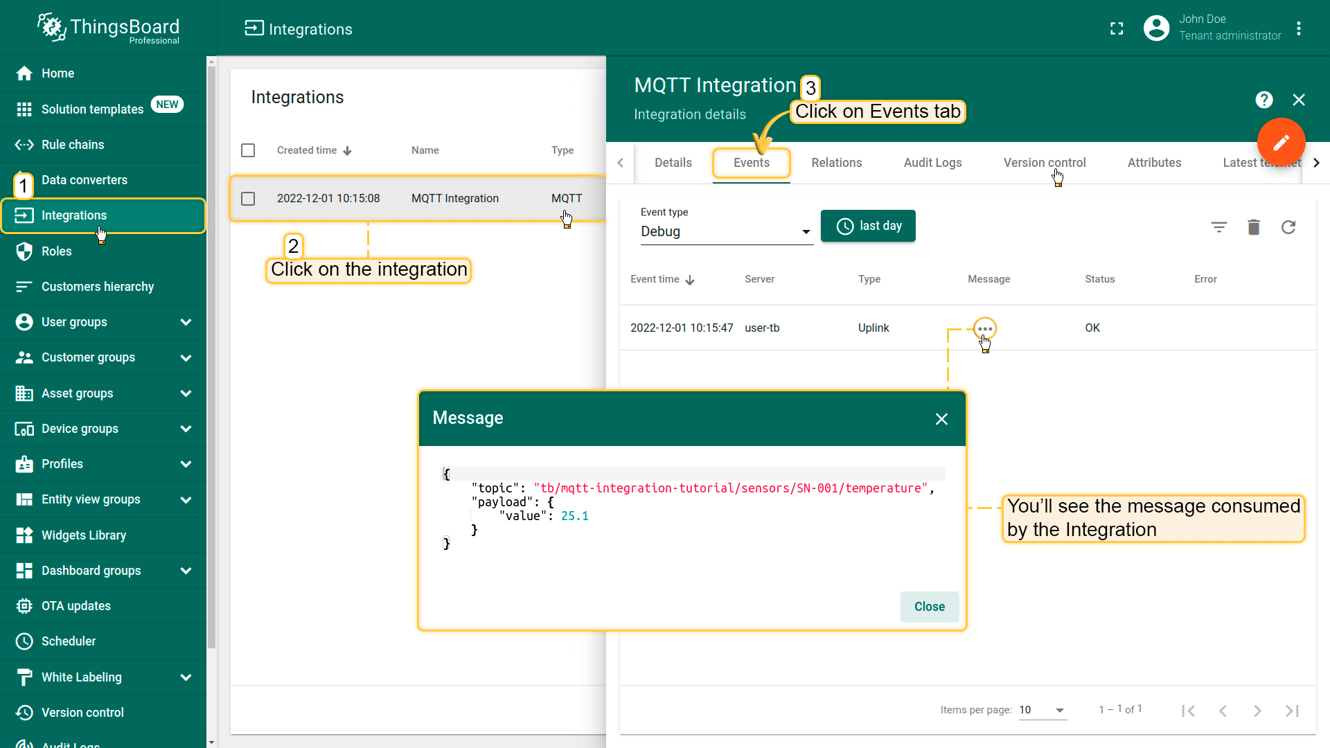The image size is (1330, 748).
Task: Open OTA updates page
Action: pos(103,606)
